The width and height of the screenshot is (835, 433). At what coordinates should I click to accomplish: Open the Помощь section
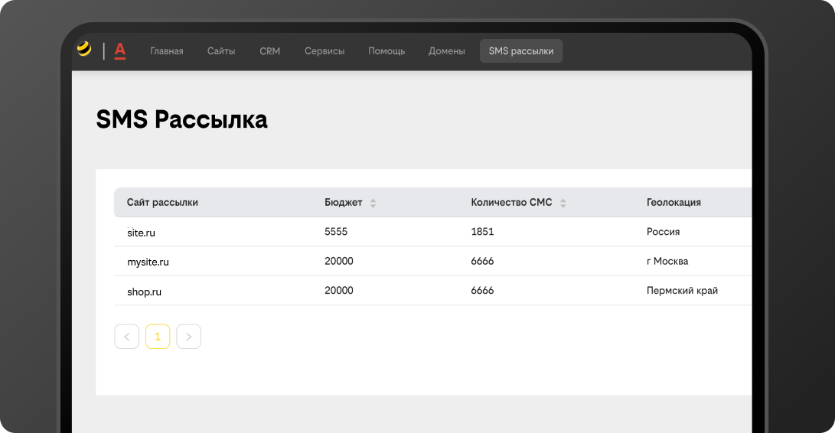point(387,51)
